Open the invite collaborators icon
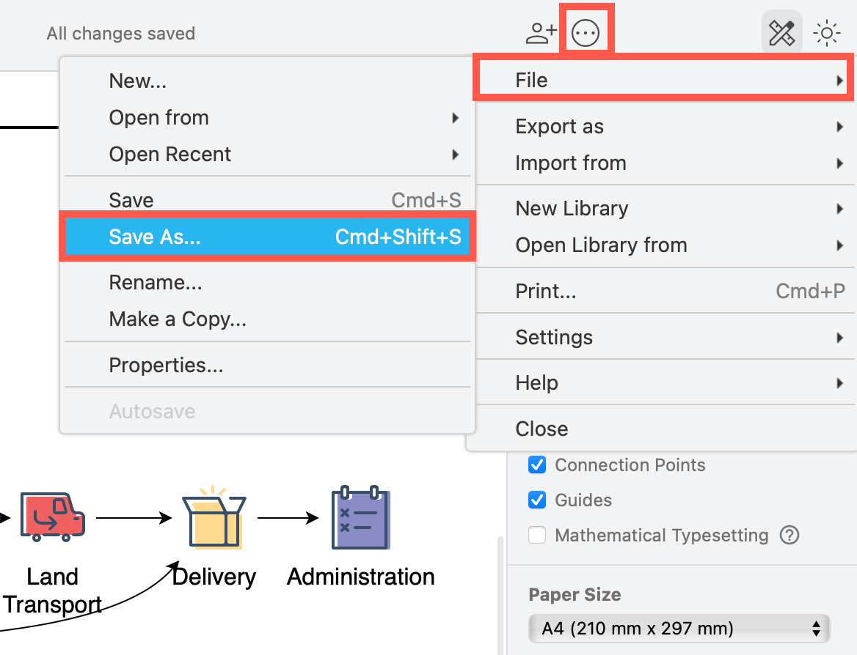 (x=539, y=31)
